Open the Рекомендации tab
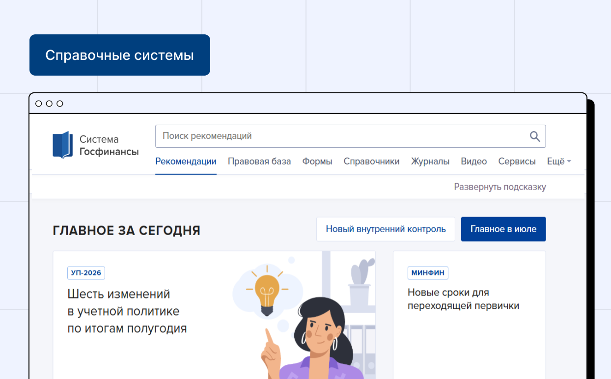Viewport: 611px width, 379px height. coord(186,162)
